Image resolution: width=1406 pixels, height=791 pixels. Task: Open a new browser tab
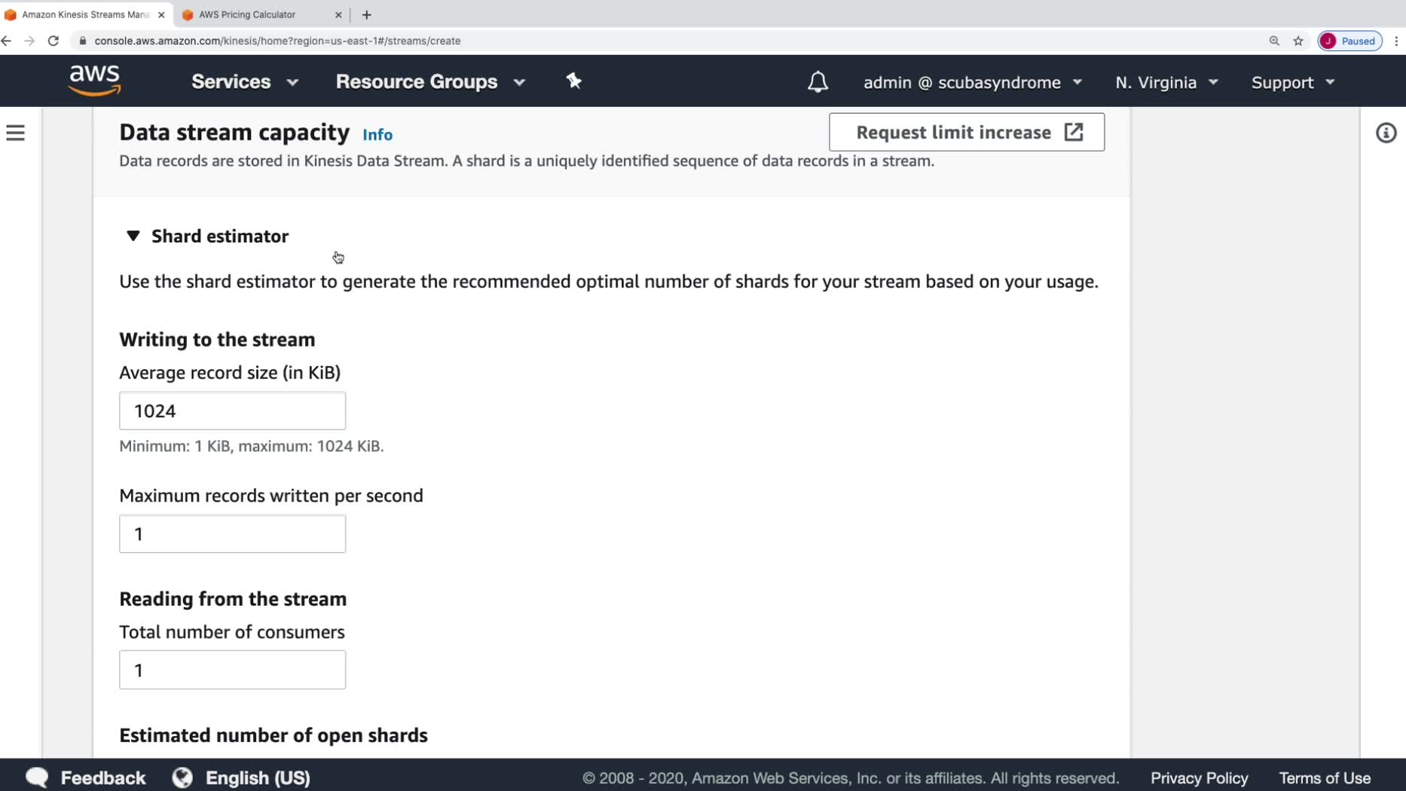pyautogui.click(x=367, y=14)
